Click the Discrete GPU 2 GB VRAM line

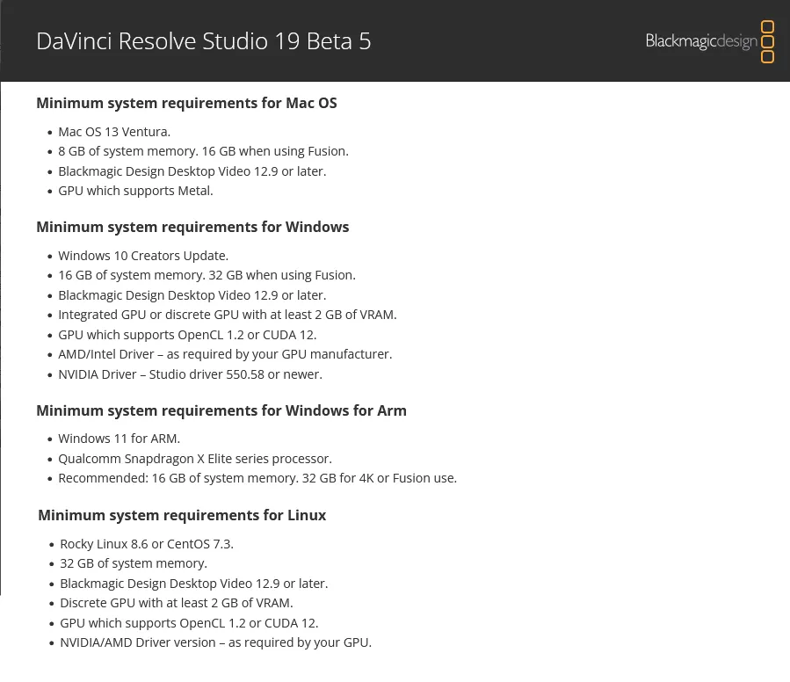click(177, 603)
